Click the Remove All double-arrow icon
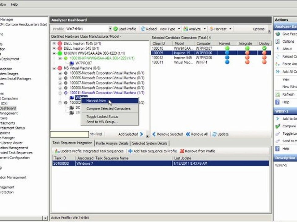Screen dimensions: 297x222 point(188,134)
